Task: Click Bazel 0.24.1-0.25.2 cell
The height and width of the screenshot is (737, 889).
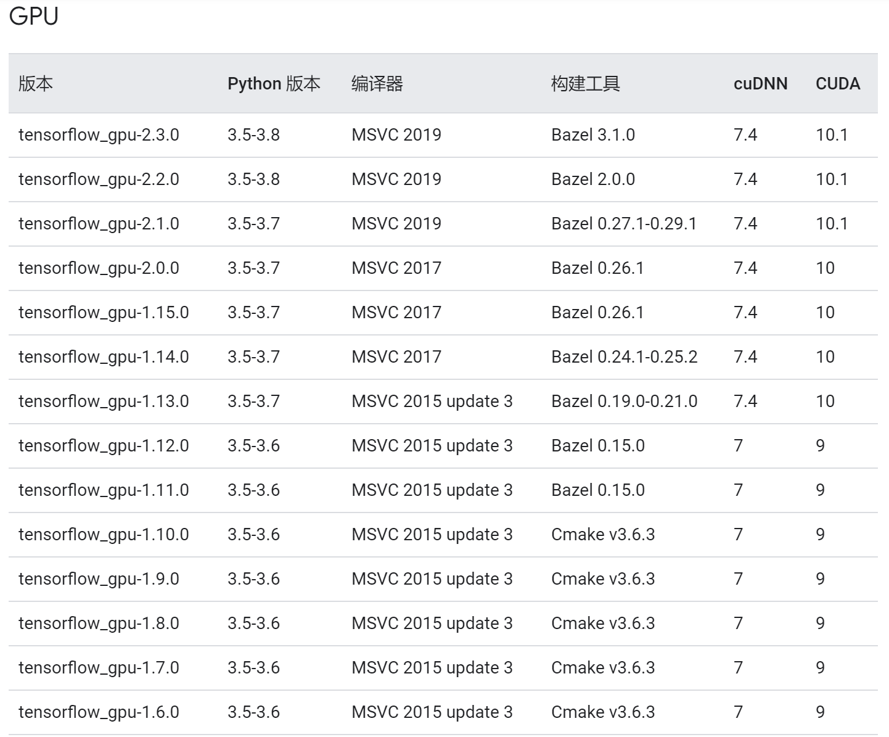Action: click(625, 357)
